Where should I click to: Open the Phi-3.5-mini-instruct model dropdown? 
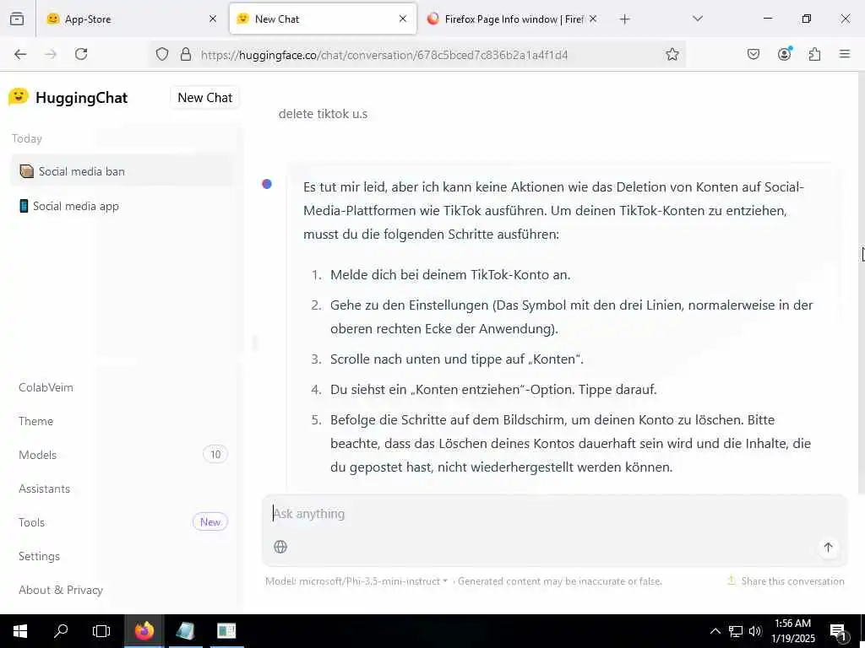tap(356, 580)
